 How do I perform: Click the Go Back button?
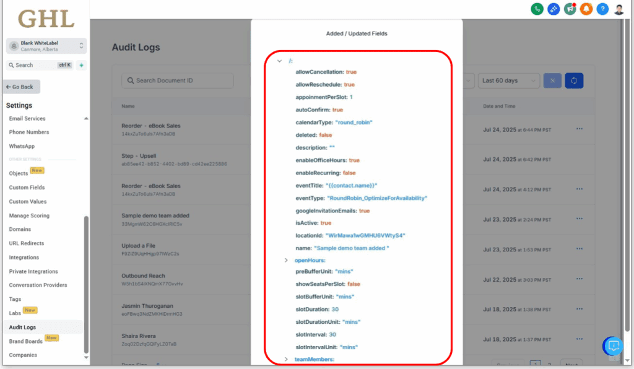point(22,87)
